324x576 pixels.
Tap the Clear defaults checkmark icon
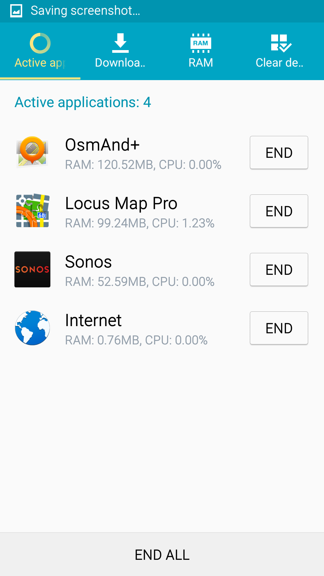click(x=280, y=43)
